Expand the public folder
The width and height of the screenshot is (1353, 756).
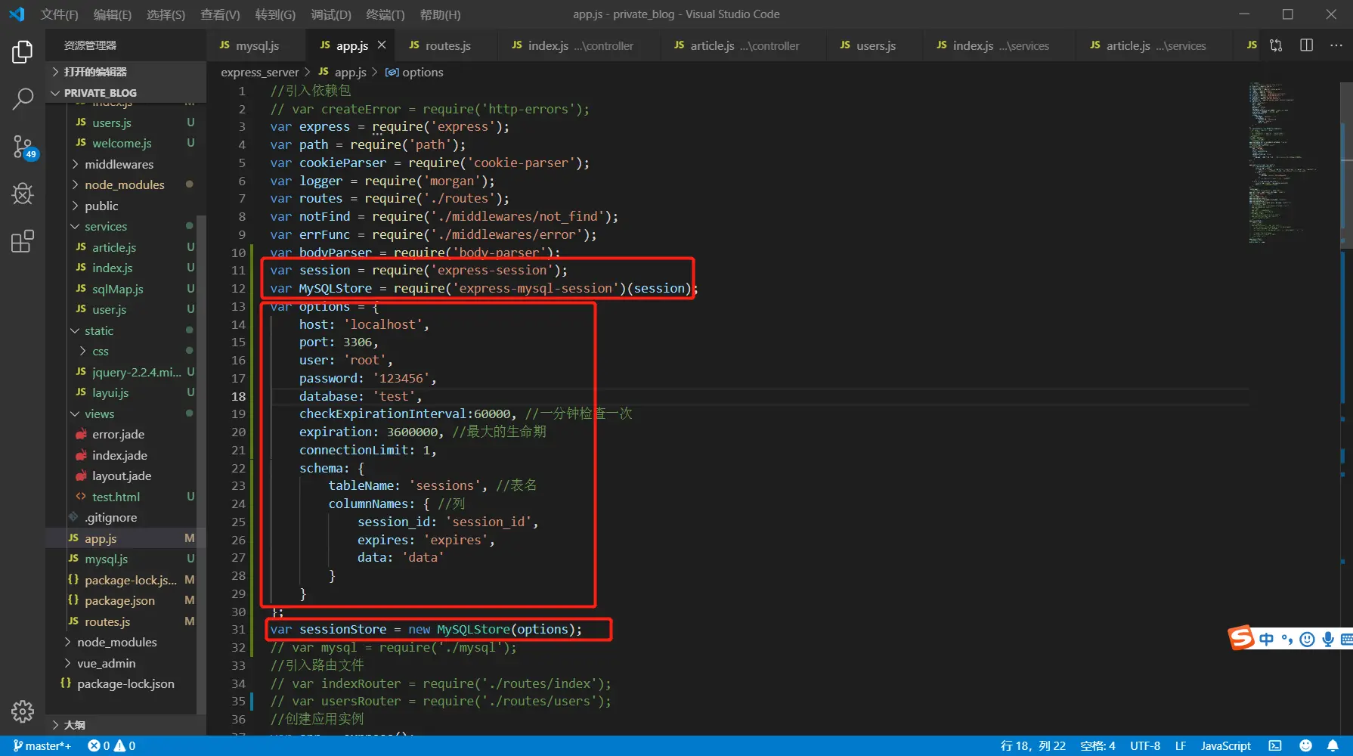[x=101, y=206]
